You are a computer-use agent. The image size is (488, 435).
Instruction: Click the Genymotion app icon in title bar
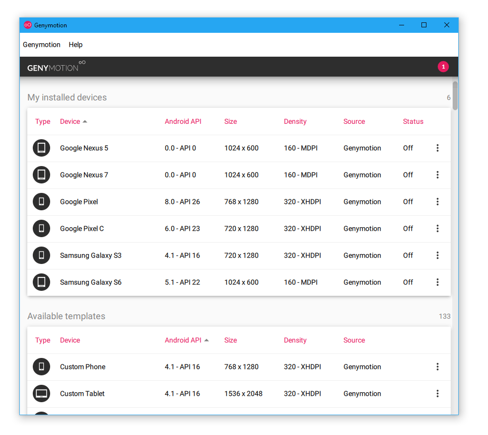point(28,25)
